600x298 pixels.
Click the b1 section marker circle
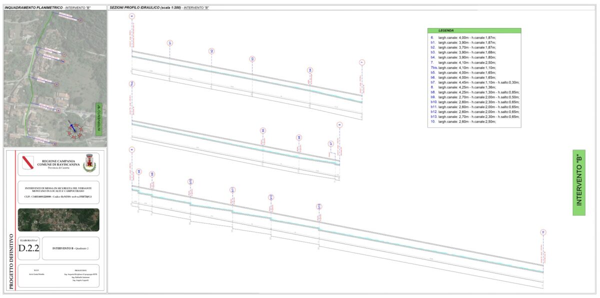coord(170,43)
